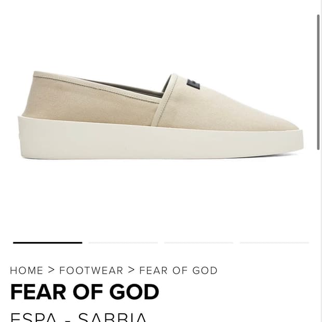Click the chevron arrow after HOME
Image resolution: width=322 pixels, height=322 pixels.
pyautogui.click(x=51, y=270)
